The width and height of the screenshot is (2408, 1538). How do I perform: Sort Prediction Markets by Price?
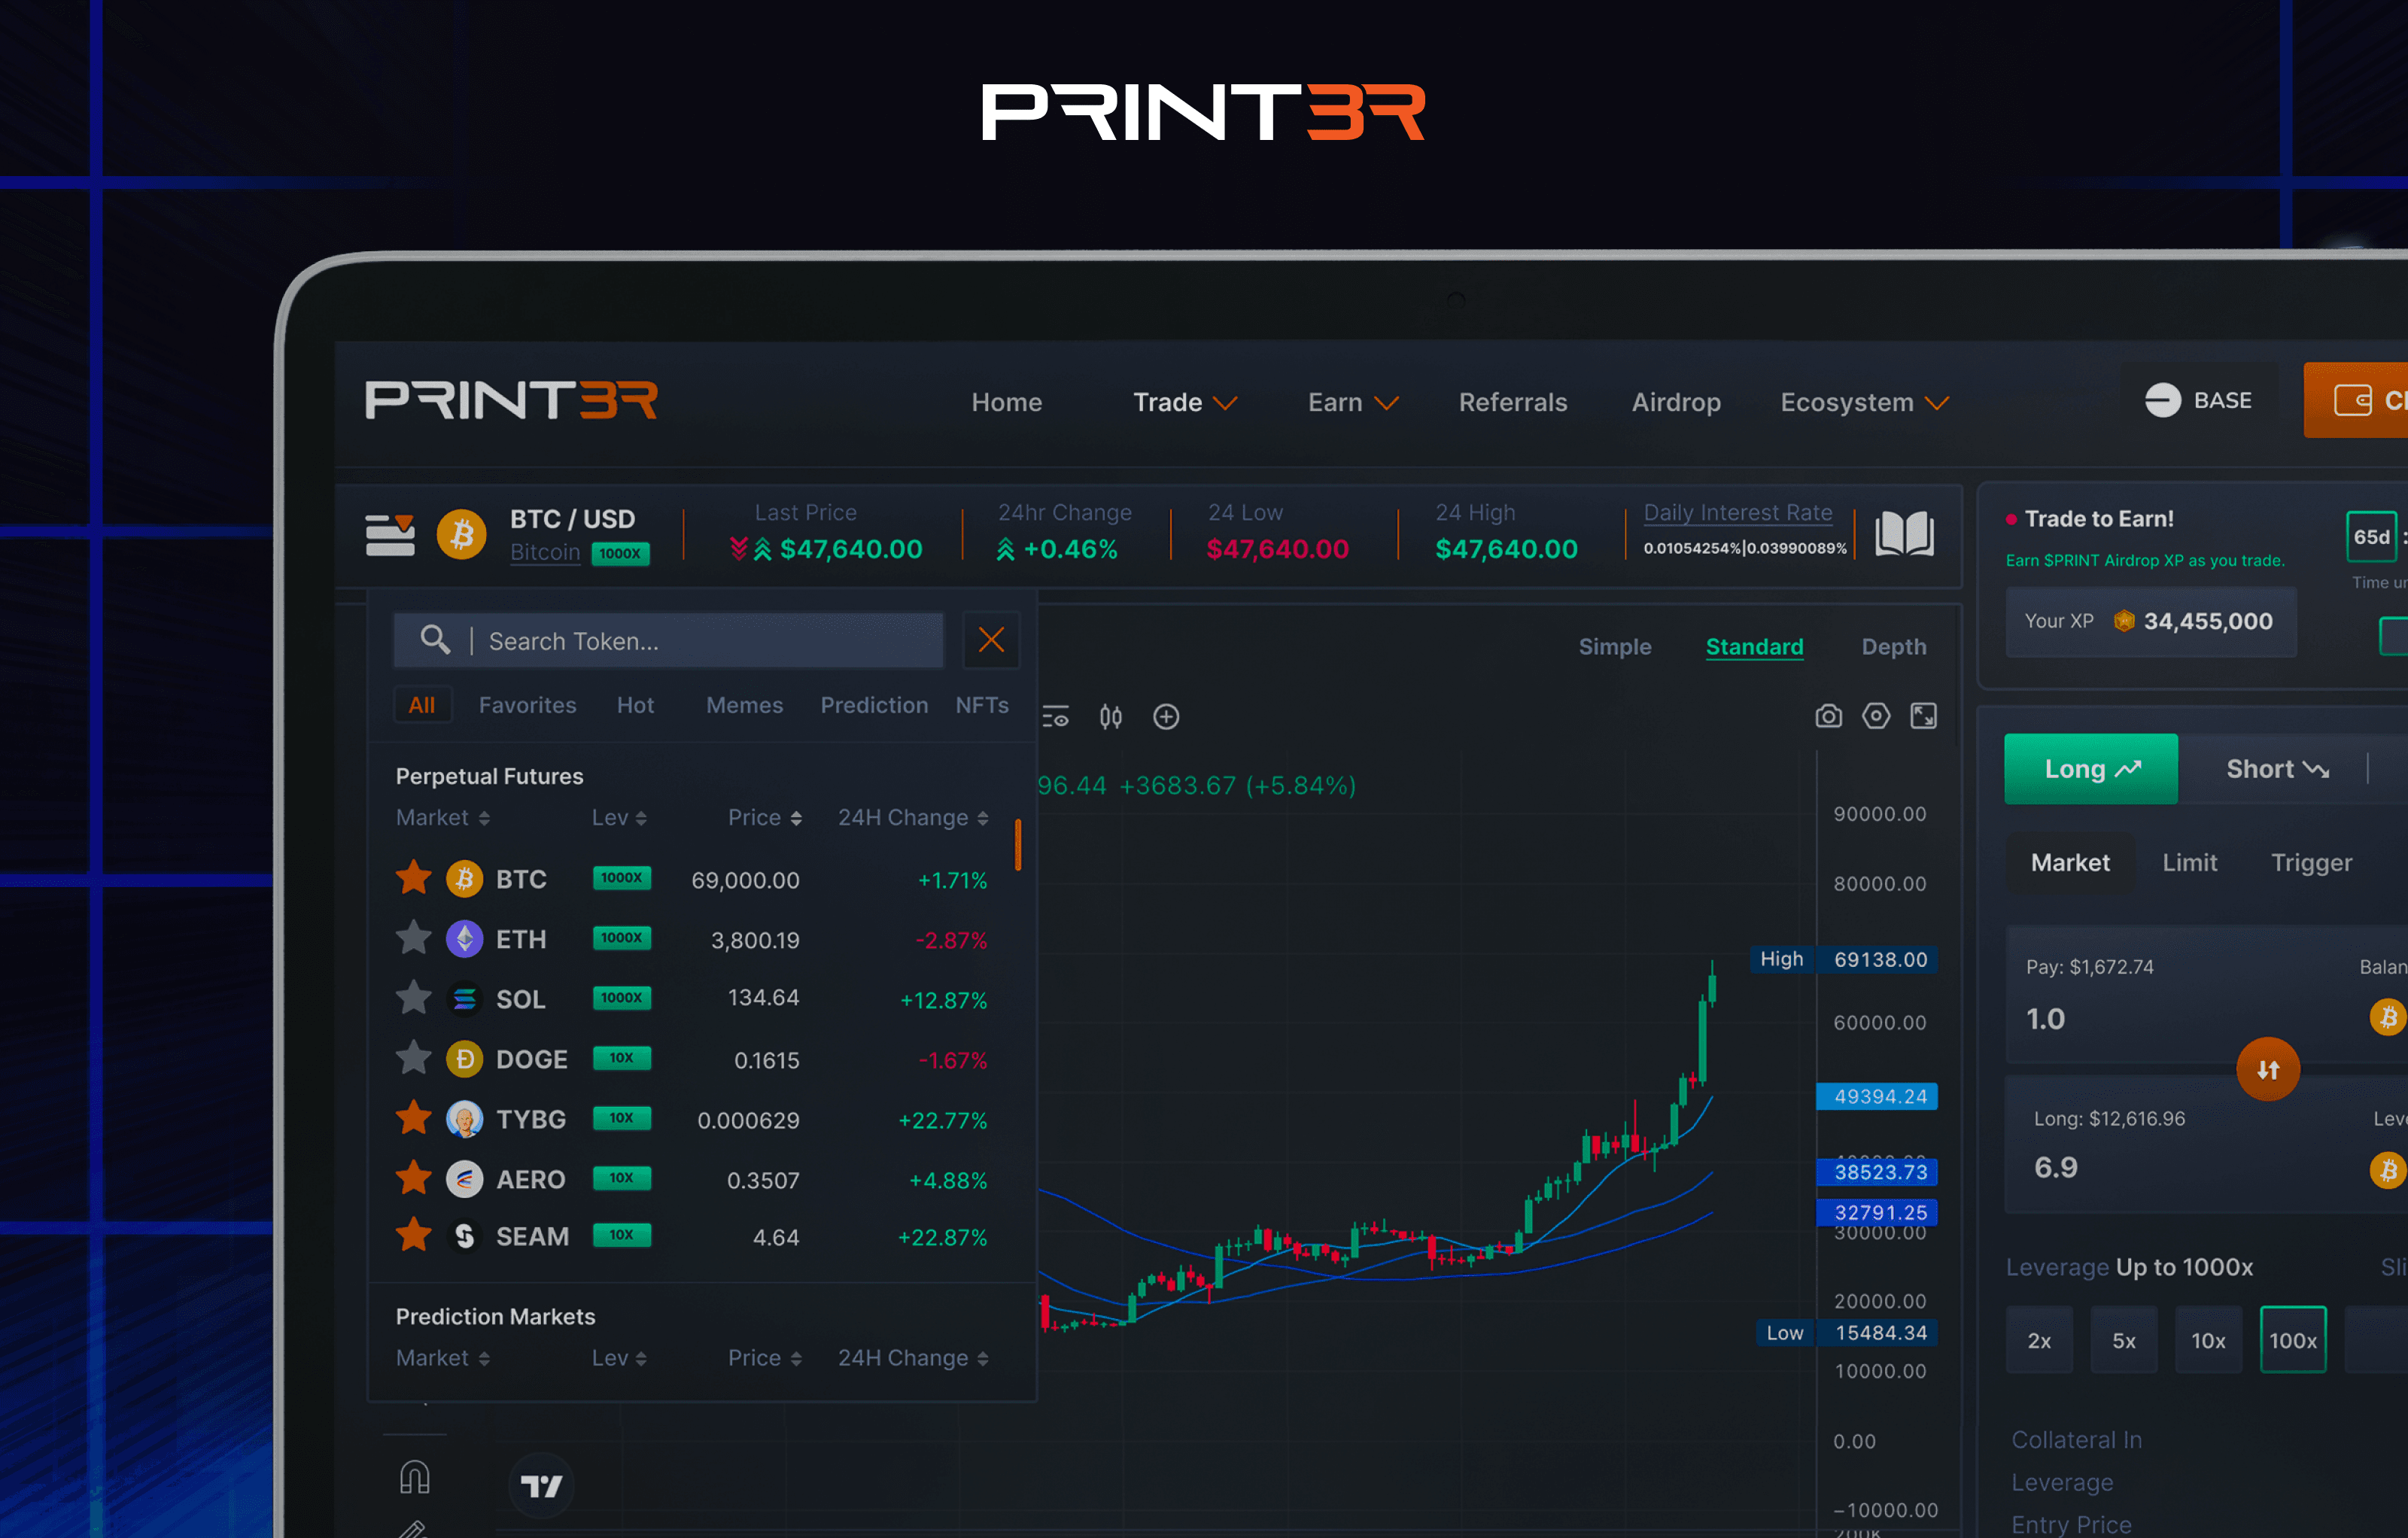click(x=765, y=1357)
